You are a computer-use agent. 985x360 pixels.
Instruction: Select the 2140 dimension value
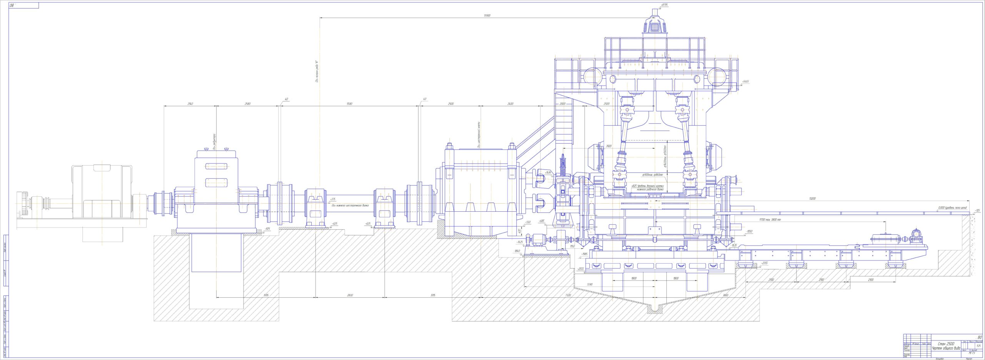pyautogui.click(x=190, y=104)
